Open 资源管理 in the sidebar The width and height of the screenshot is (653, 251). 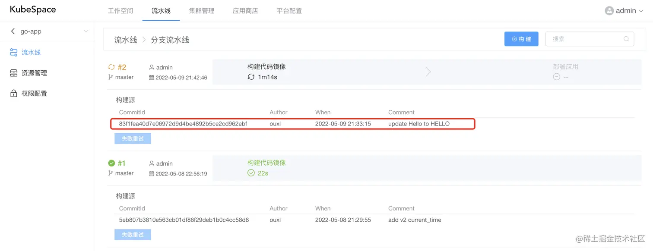coord(35,73)
